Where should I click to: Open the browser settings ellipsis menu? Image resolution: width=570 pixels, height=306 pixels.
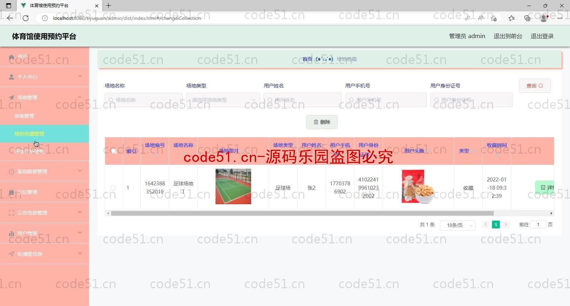(560, 18)
